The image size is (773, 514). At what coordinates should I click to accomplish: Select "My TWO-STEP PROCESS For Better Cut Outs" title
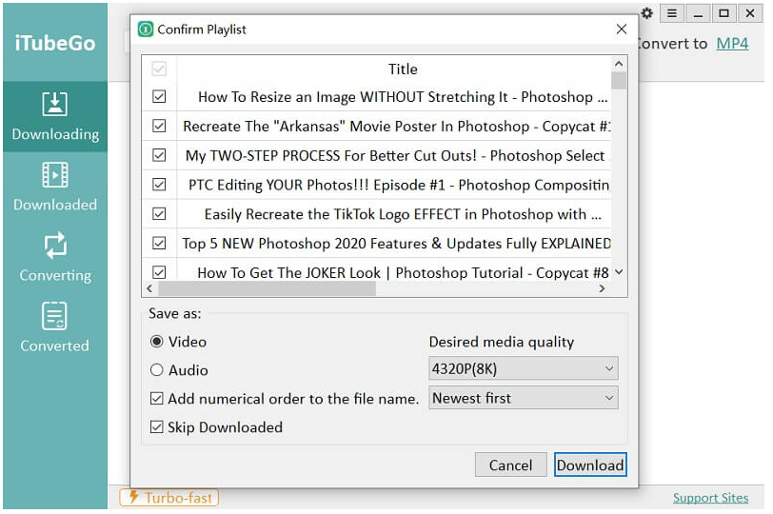pos(393,155)
